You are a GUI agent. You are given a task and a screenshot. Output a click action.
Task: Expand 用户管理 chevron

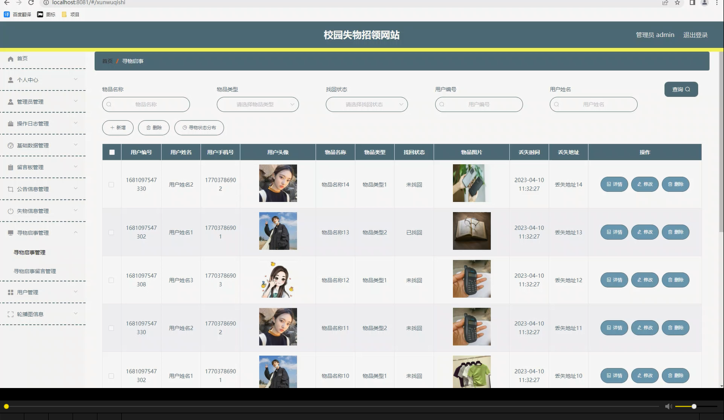(x=75, y=292)
